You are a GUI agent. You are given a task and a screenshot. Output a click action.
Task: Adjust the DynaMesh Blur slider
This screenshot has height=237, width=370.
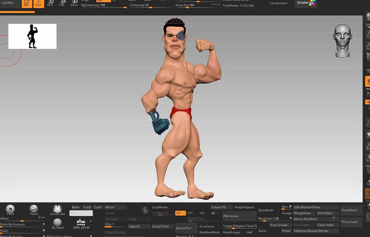287,207
